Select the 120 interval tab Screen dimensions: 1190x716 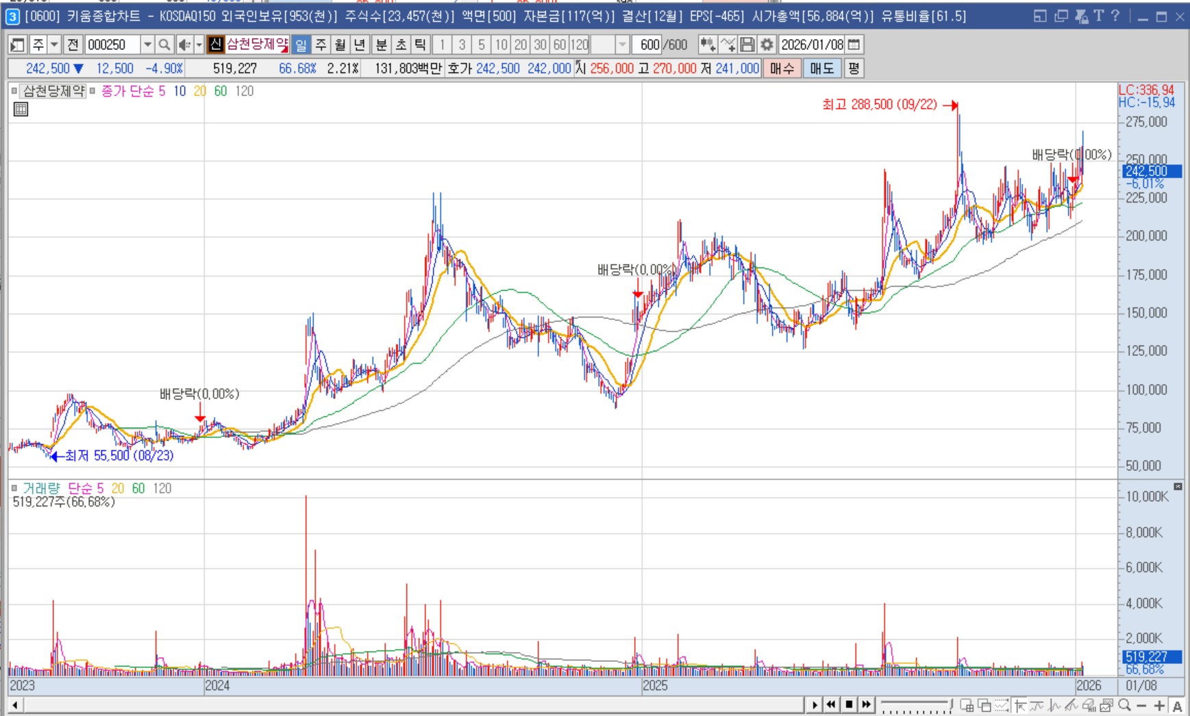pos(580,45)
